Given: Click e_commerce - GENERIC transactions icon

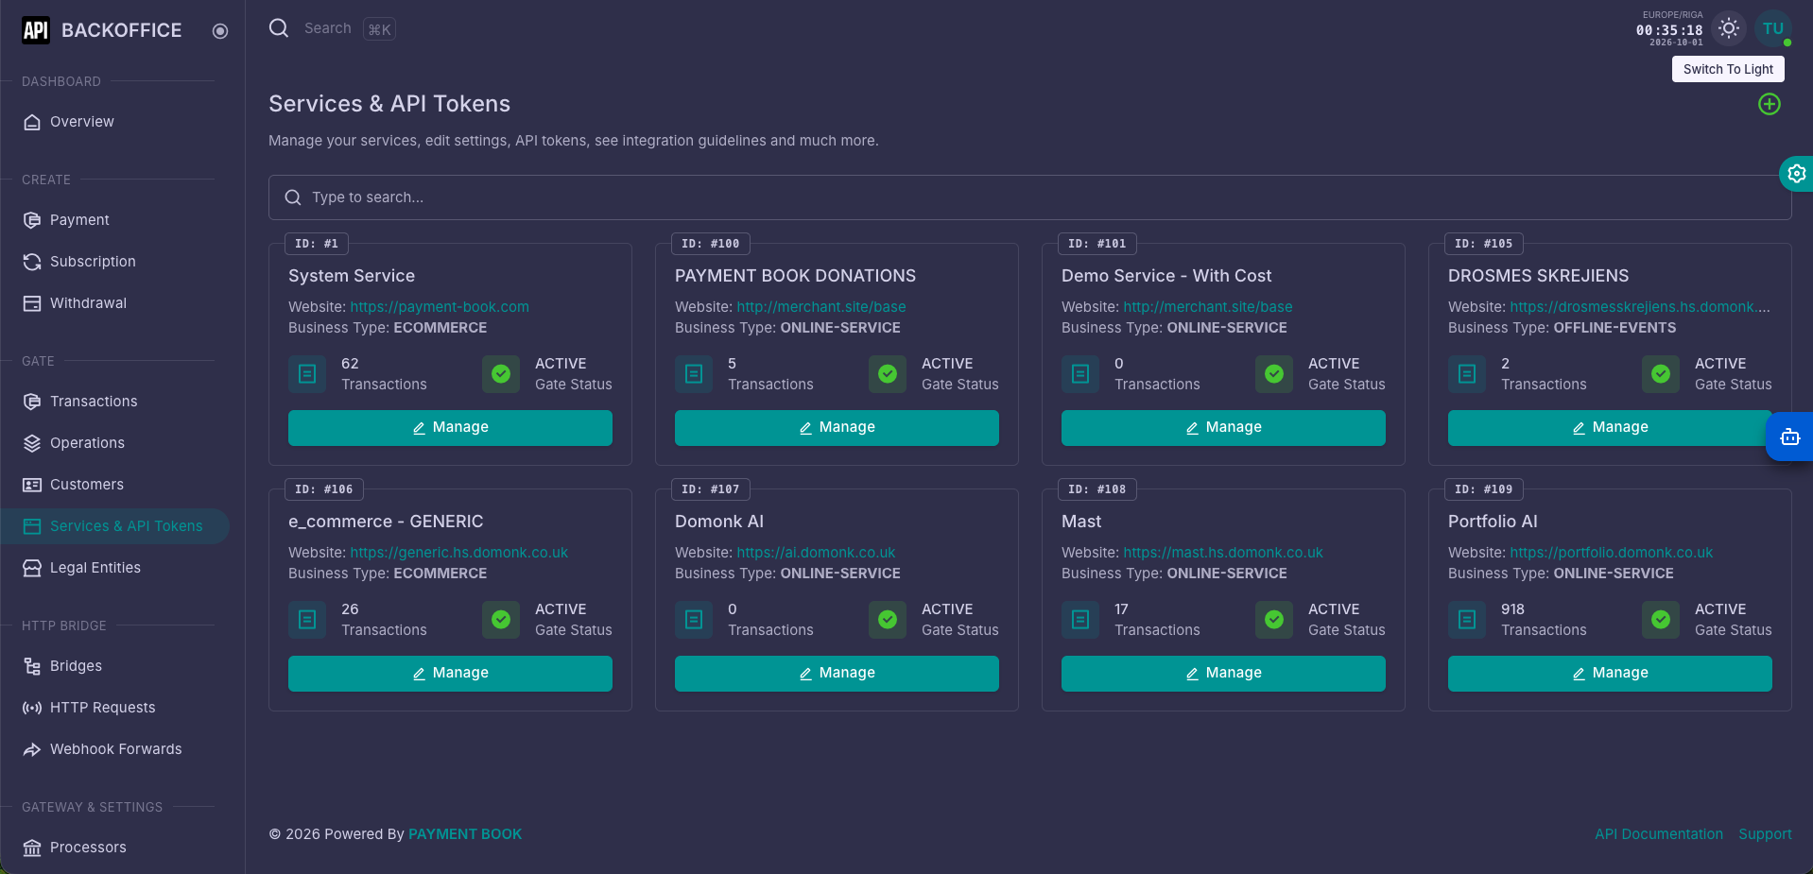Looking at the screenshot, I should (x=307, y=620).
